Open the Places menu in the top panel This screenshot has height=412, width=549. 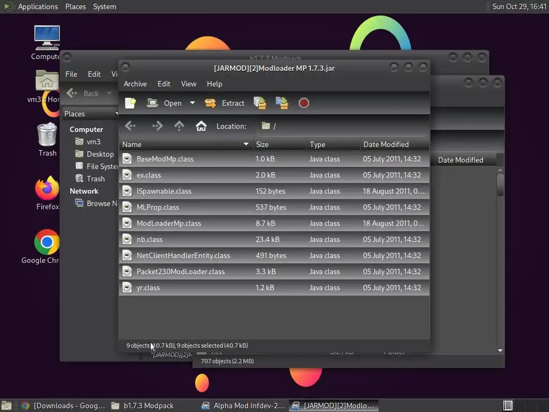coord(75,6)
